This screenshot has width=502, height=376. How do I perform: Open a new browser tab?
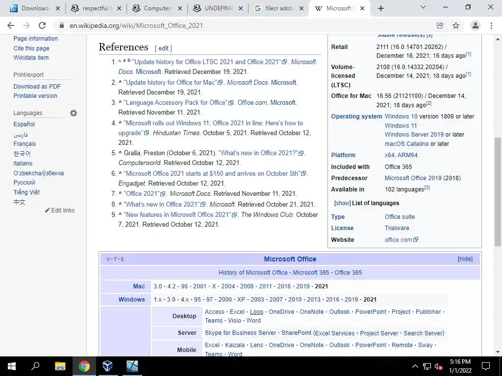pos(380,8)
